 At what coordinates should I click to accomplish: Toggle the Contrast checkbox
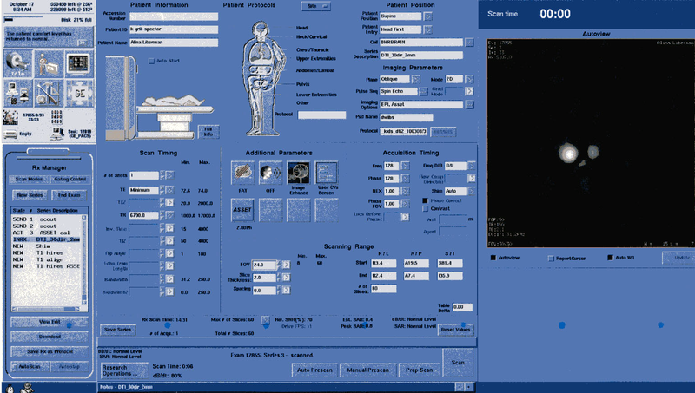coord(425,209)
